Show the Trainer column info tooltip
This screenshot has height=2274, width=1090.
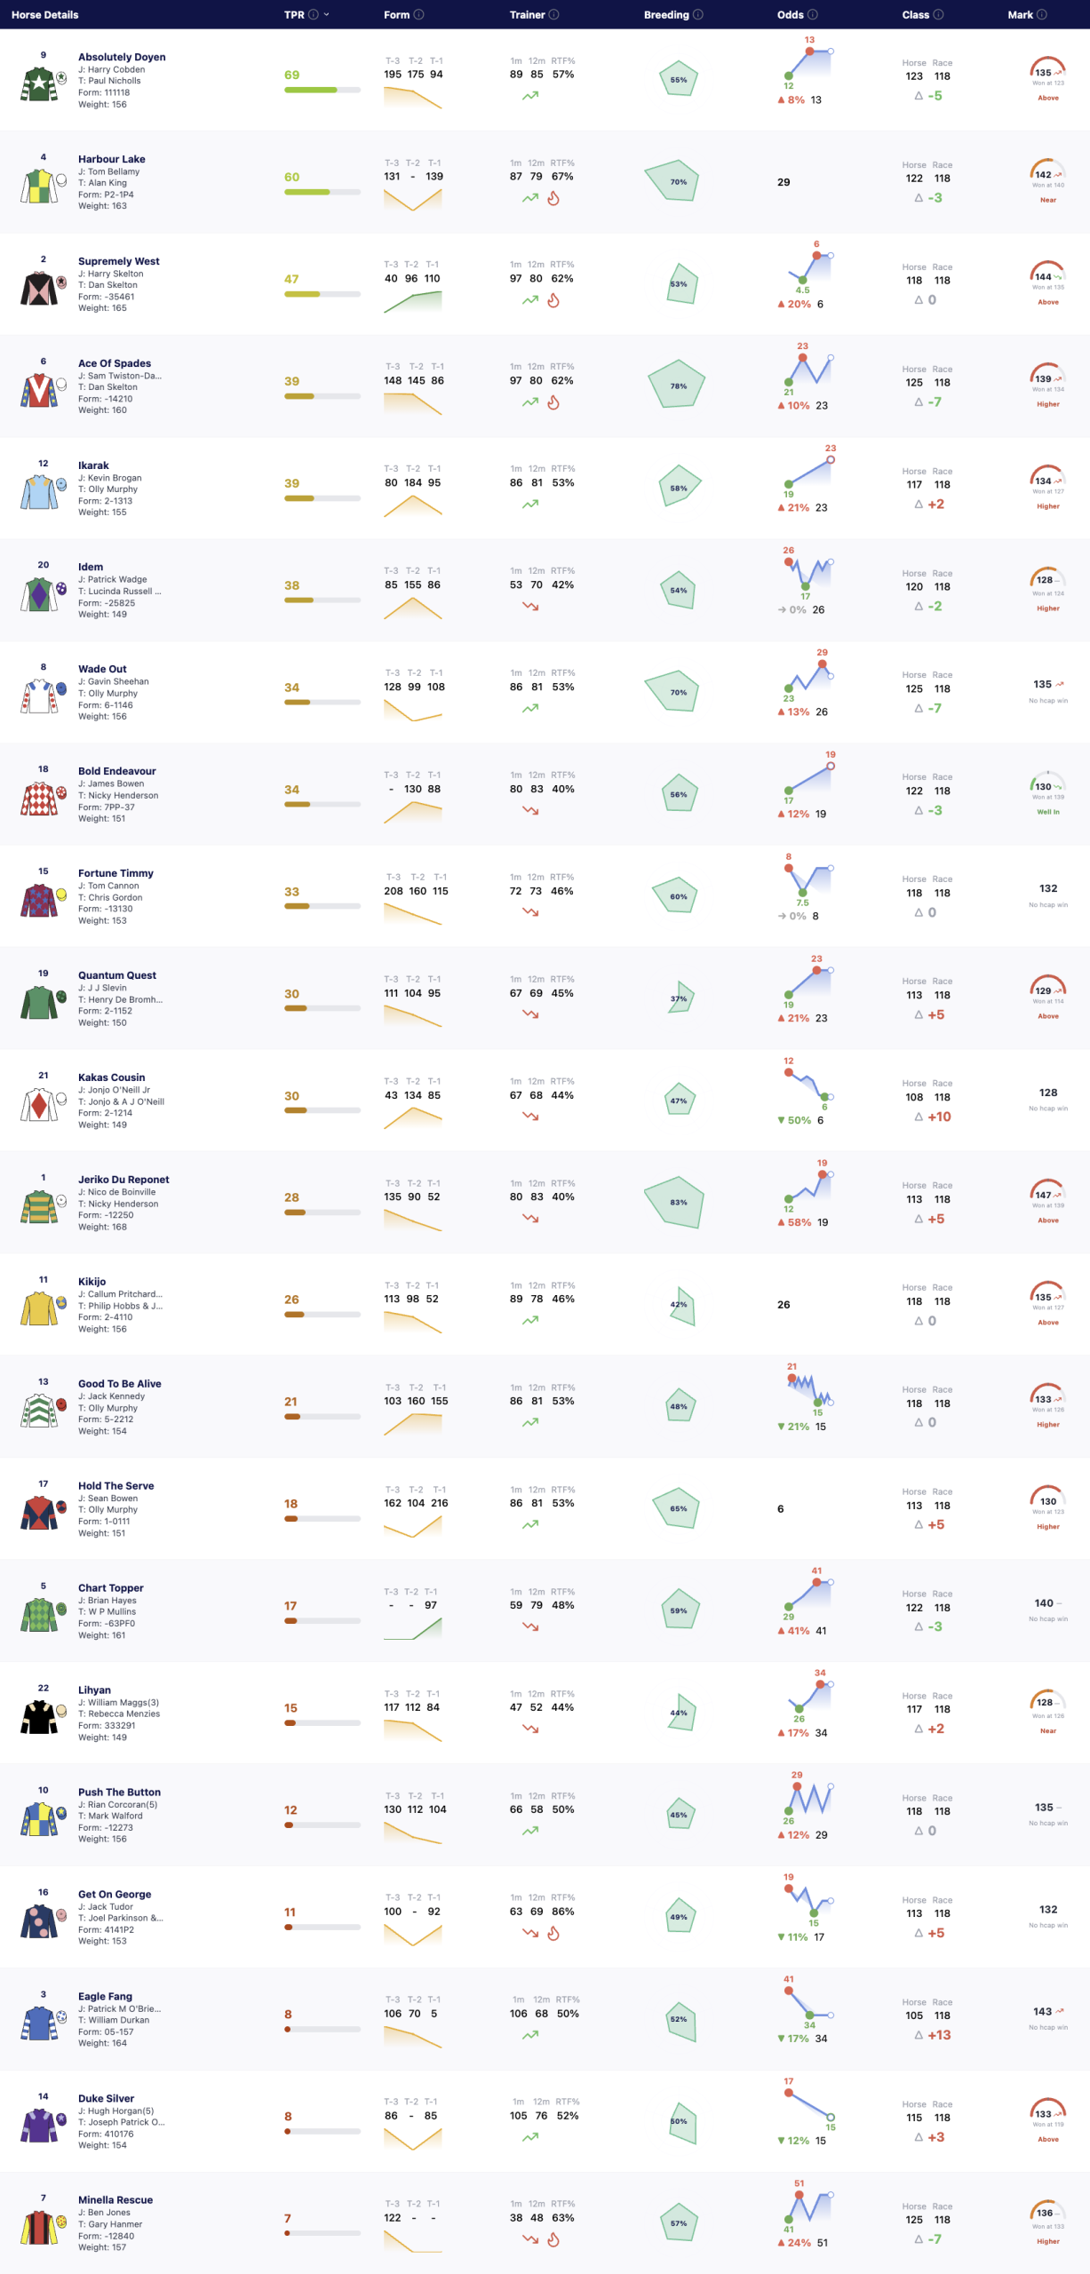click(553, 14)
